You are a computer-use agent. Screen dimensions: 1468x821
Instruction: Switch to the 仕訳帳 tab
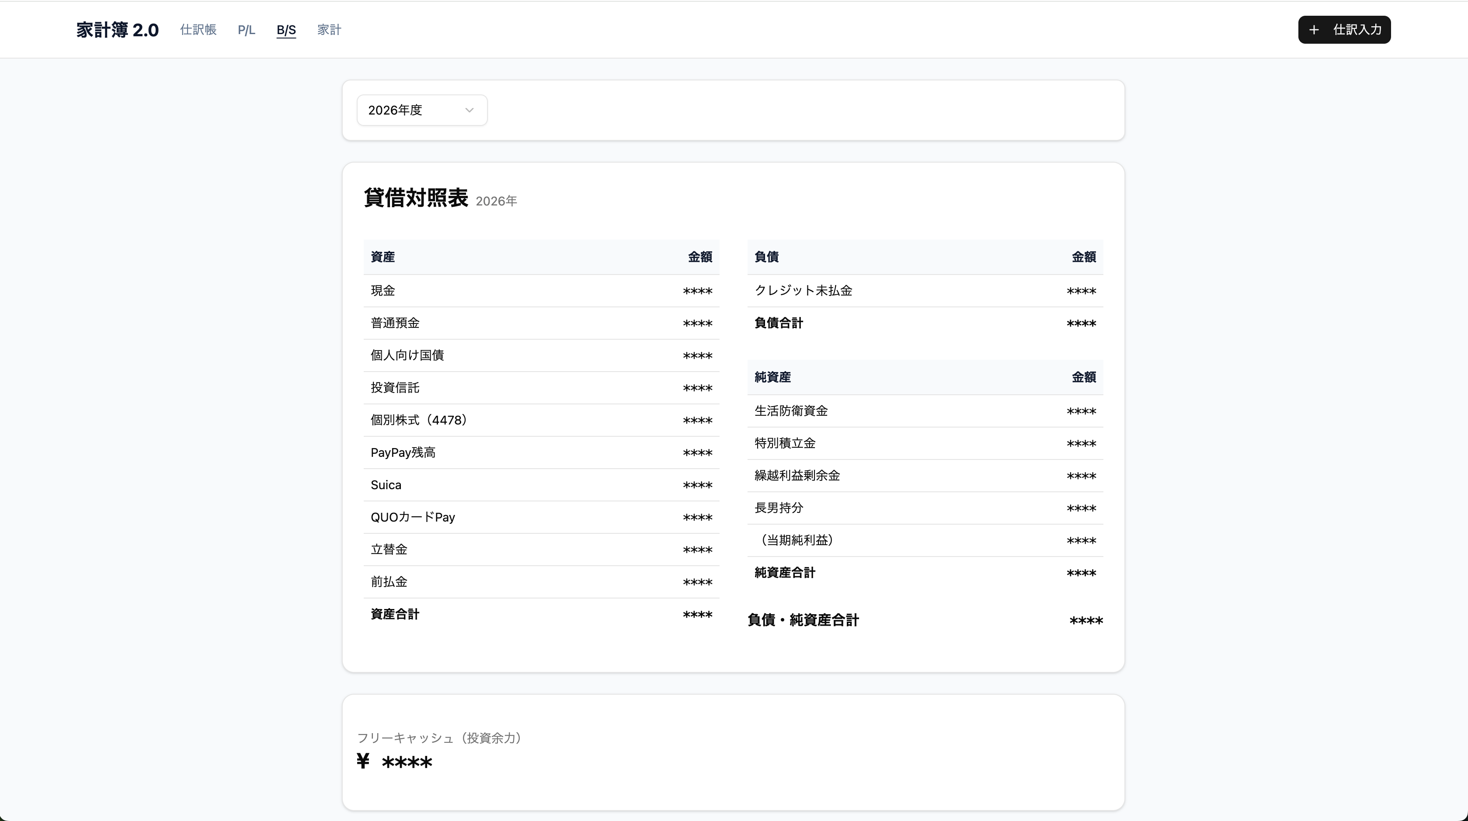click(198, 30)
